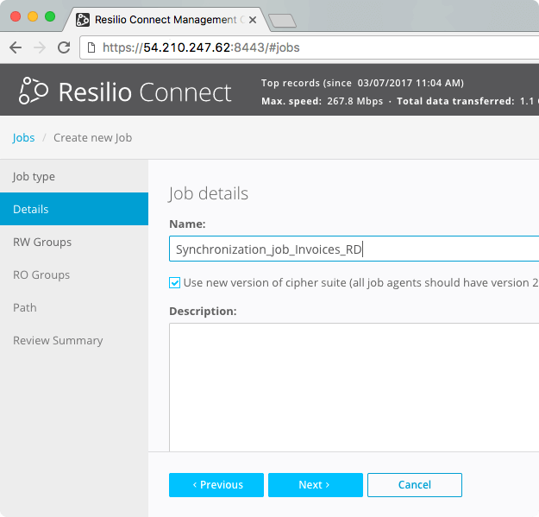539x517 pixels.
Task: Click the macOS red close window button
Action: [16, 16]
